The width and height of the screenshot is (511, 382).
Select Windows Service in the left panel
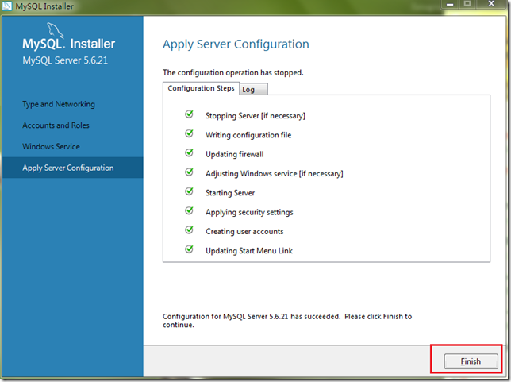pos(51,147)
